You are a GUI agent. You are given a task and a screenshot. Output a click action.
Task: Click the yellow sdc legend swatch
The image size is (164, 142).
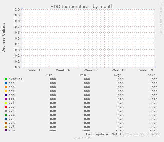pyautogui.click(x=6, y=91)
